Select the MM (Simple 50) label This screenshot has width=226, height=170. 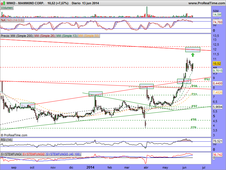pyautogui.click(x=89, y=36)
